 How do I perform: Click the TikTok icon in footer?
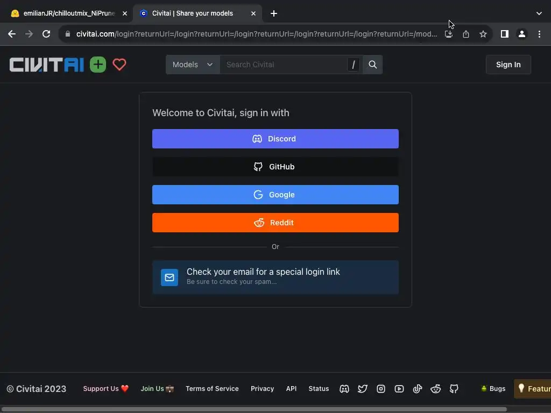418,389
